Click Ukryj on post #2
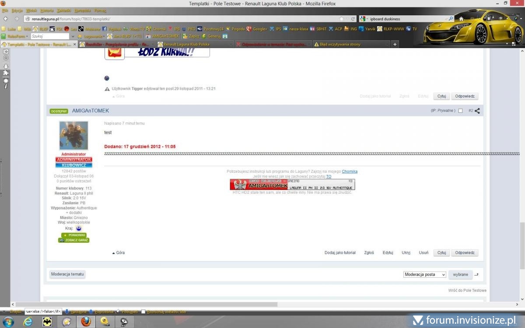The image size is (525, 328). pos(406,253)
